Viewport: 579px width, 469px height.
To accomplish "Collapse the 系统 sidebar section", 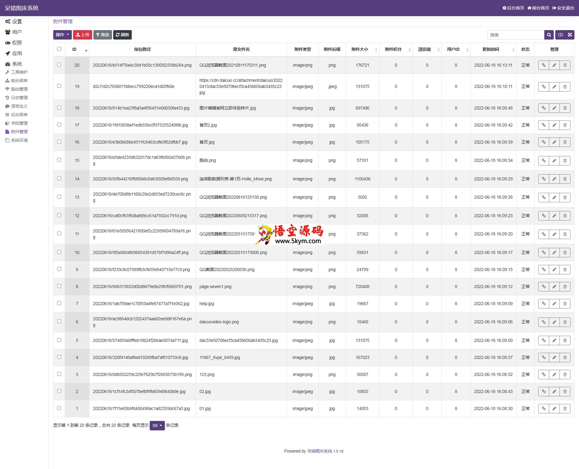I will 14,64.
